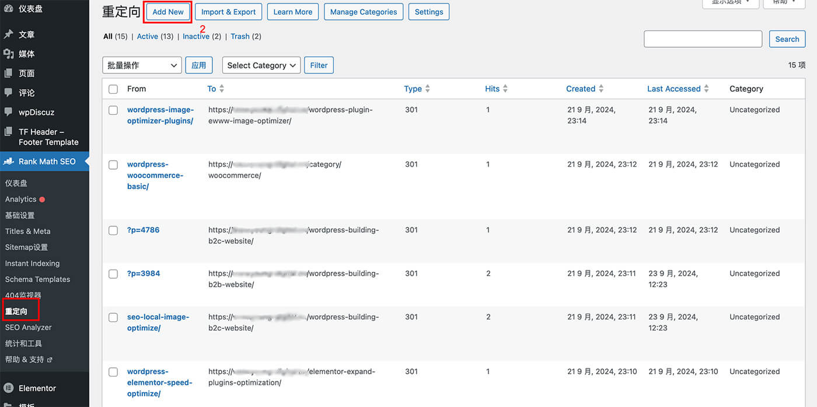Click external link icon next to 帮助 & 支持
The height and width of the screenshot is (407, 817).
coord(50,360)
